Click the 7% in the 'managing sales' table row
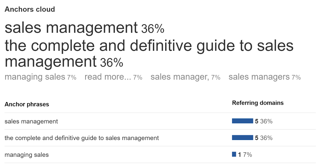323x164 pixels. click(247, 155)
